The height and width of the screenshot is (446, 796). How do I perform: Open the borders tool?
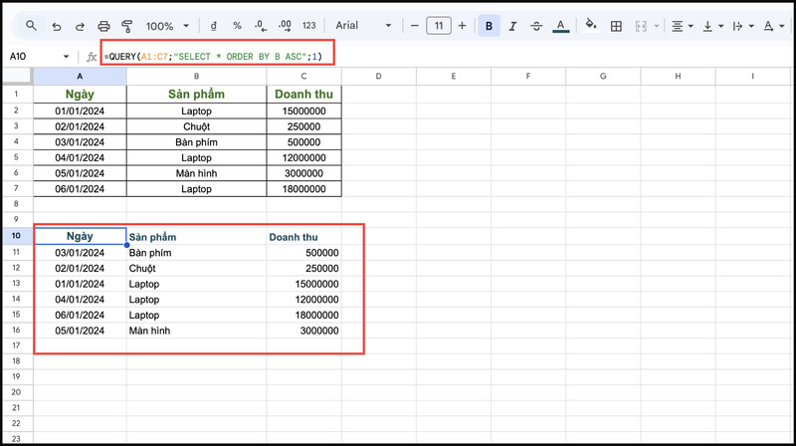click(x=616, y=26)
